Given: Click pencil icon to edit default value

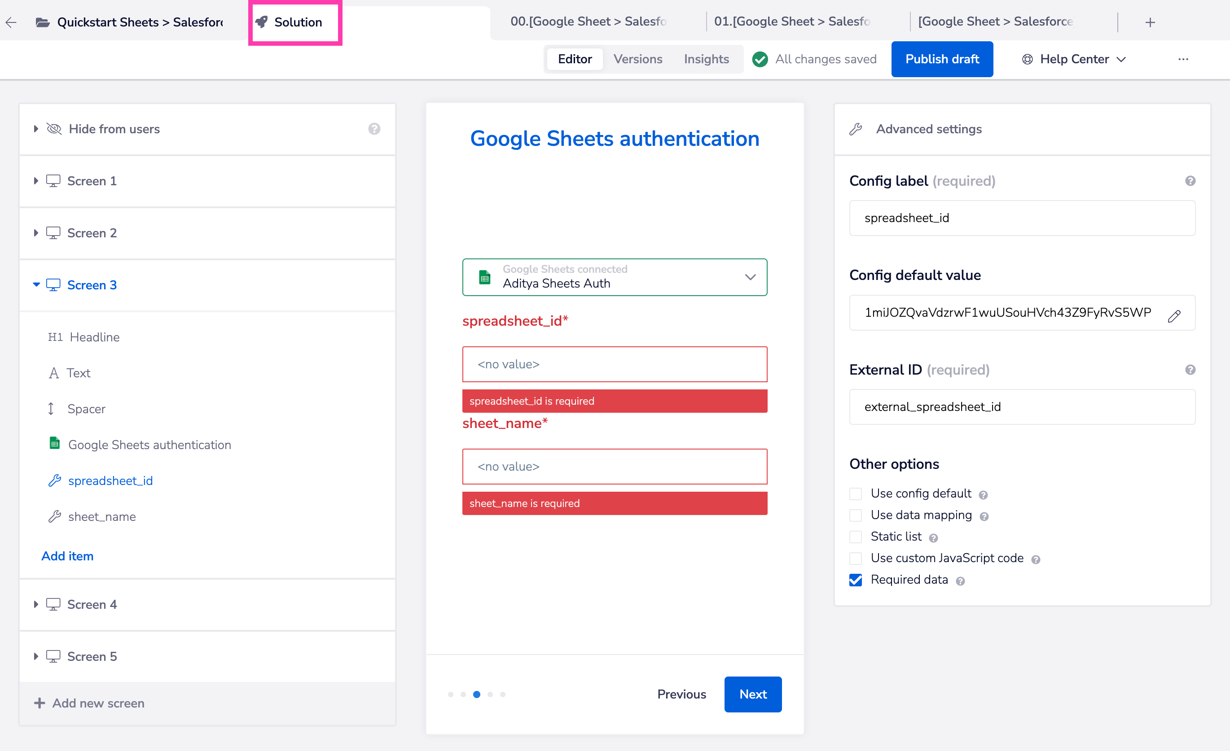Looking at the screenshot, I should [x=1174, y=316].
